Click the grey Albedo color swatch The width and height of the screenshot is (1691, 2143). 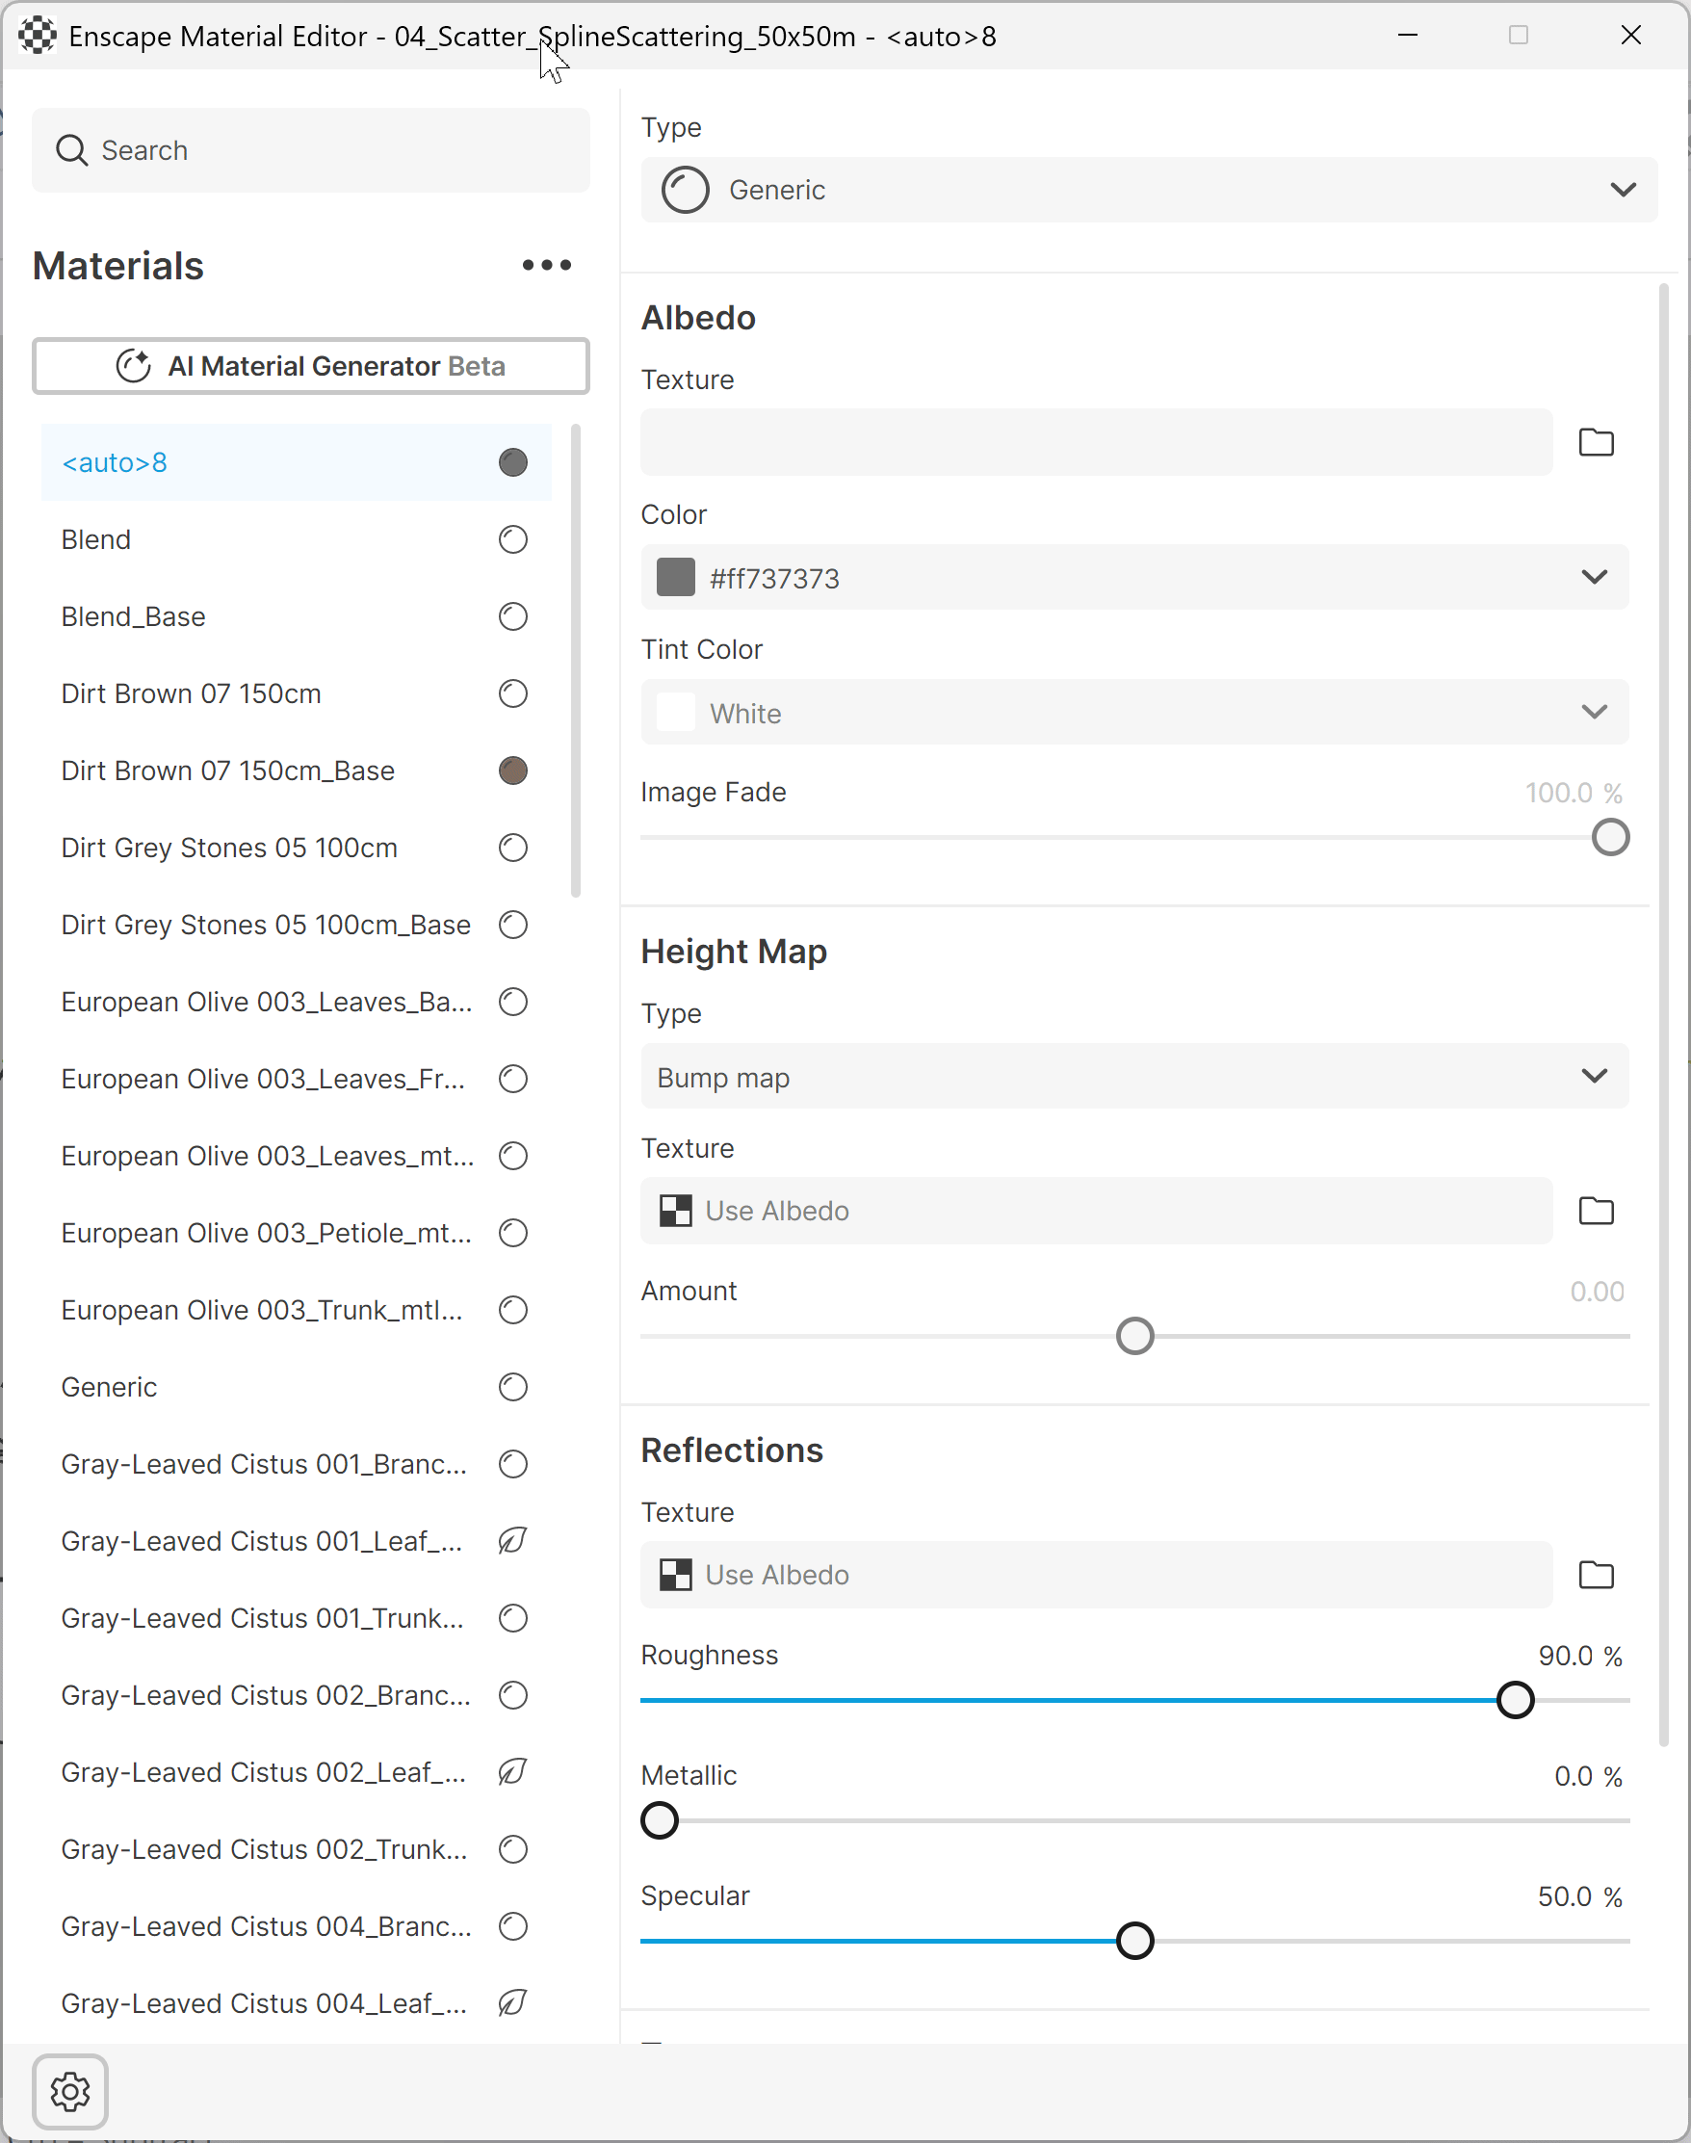pos(676,577)
